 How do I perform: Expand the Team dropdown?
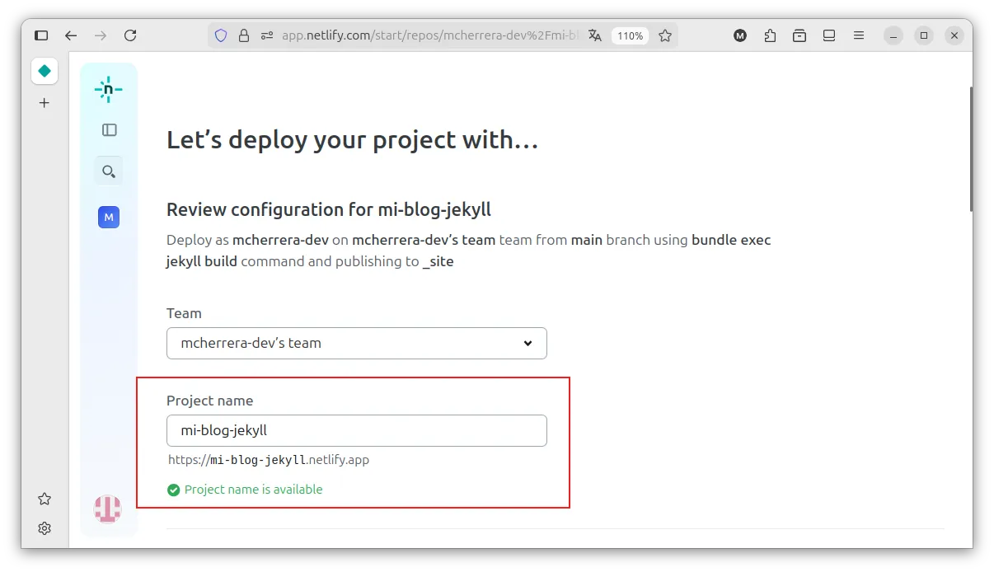click(x=356, y=343)
